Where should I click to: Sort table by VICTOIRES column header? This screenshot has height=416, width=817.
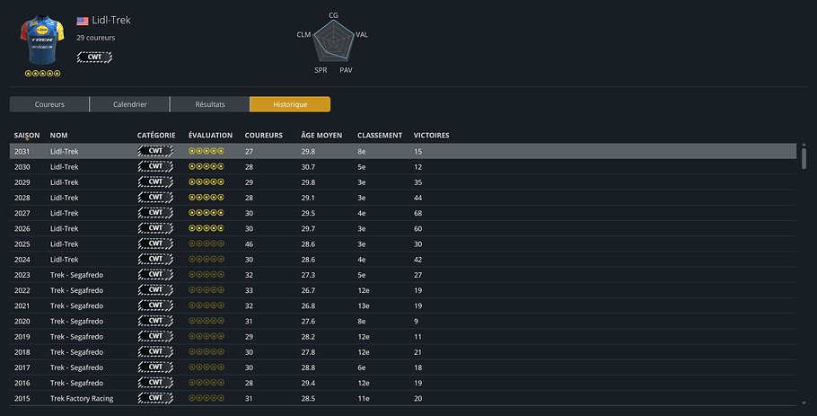[431, 136]
